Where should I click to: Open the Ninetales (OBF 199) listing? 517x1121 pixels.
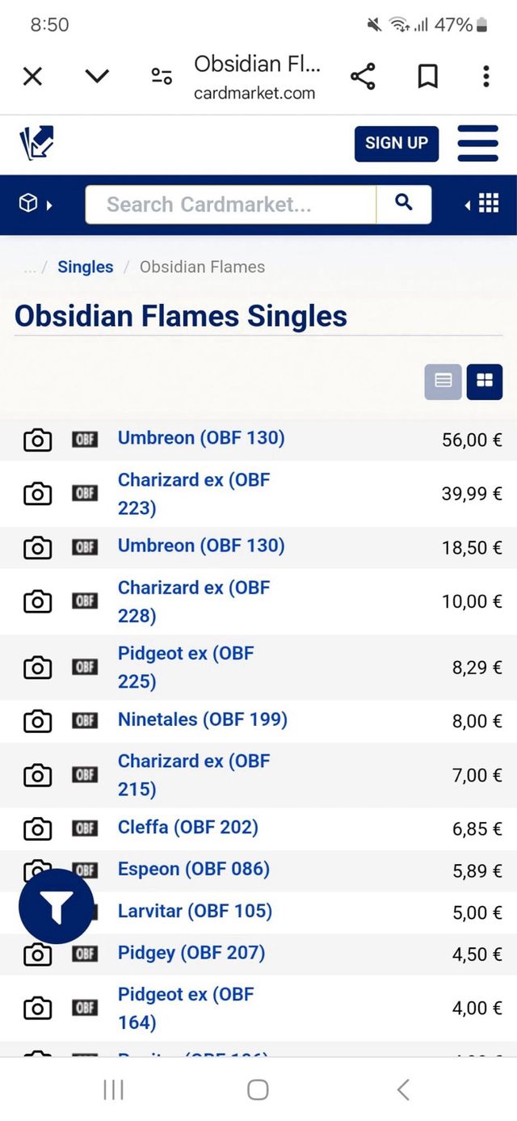pos(202,720)
